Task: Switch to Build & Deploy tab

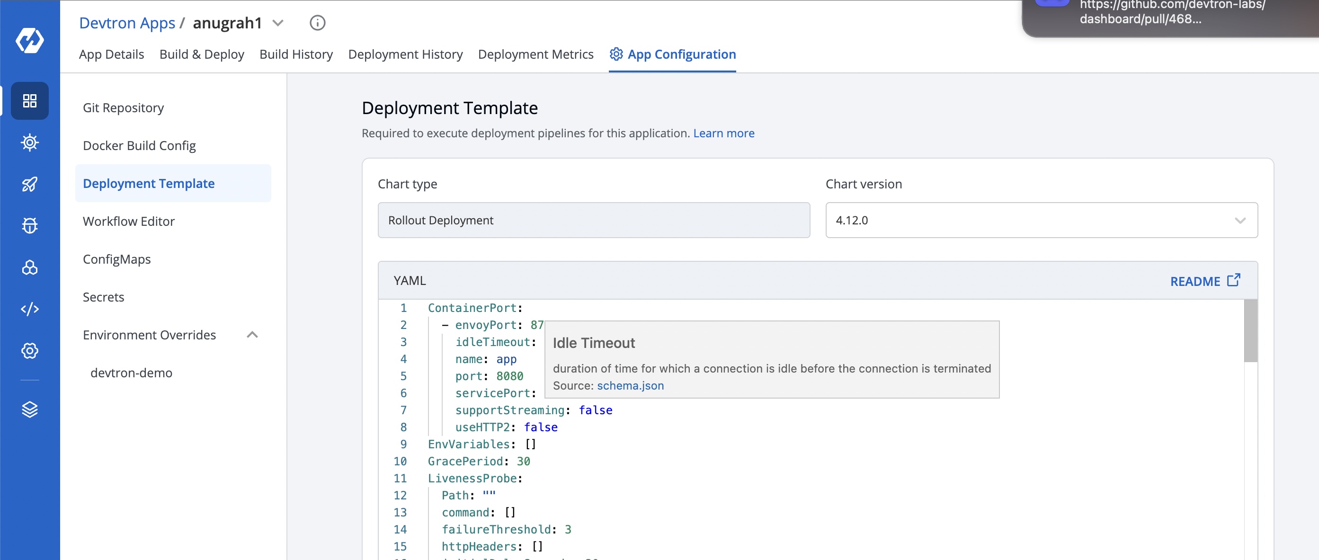Action: click(202, 54)
